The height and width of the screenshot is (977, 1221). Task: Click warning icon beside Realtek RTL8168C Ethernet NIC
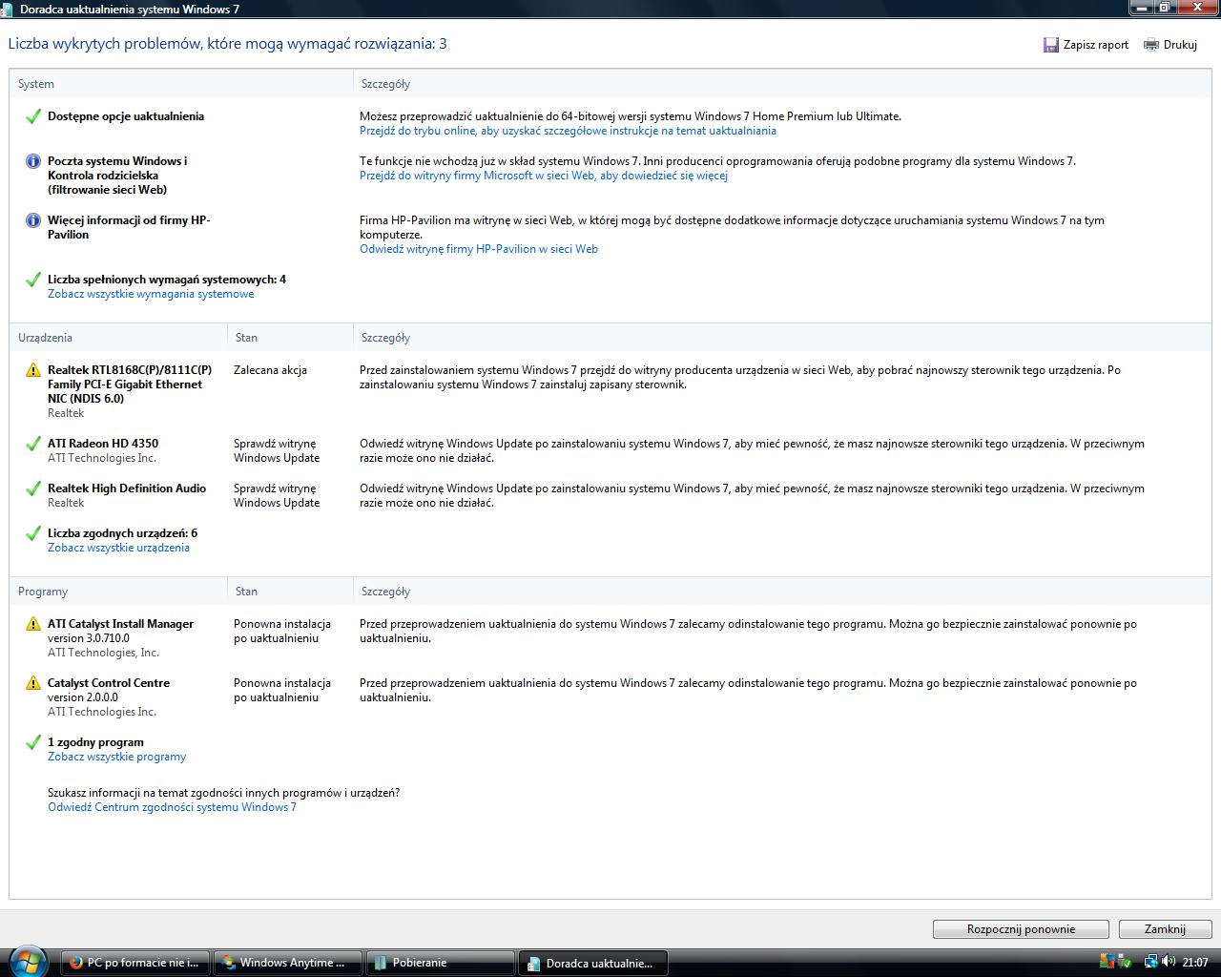point(33,370)
